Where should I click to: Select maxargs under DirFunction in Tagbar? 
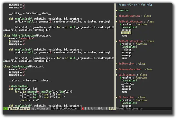[126, 106]
